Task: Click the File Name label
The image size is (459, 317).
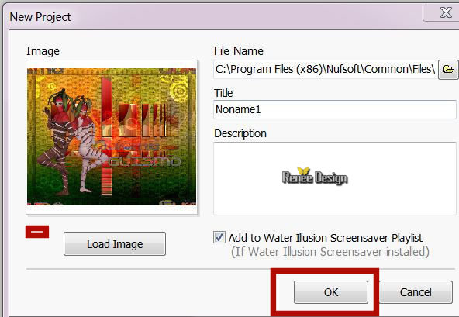Action: 239,51
